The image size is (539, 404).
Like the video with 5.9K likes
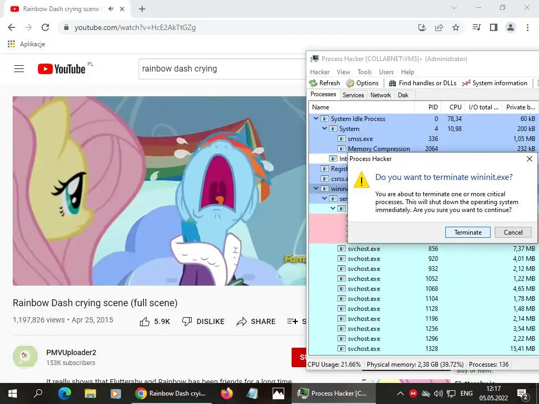click(155, 321)
